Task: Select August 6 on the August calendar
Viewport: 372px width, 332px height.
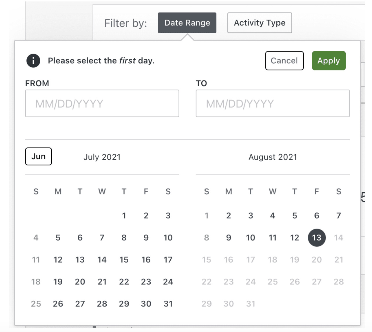Action: (317, 215)
